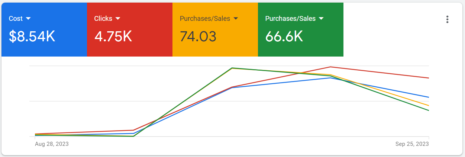This screenshot has height=157, width=465.
Task: Click the 66.6K sales value
Action: 284,36
